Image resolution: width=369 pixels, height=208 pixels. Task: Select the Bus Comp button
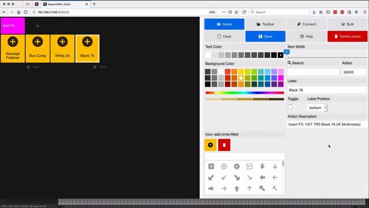37,49
